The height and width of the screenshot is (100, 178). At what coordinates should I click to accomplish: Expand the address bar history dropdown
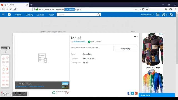coord(136,9)
